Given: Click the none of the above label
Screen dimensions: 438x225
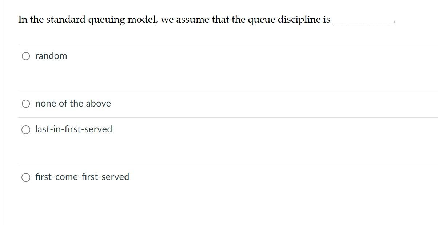Looking at the screenshot, I should pos(72,104).
